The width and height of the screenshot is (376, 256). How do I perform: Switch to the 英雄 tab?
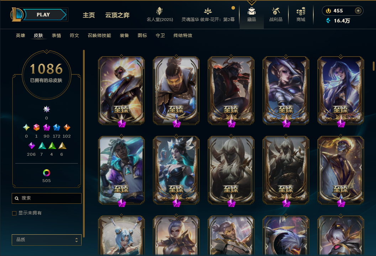tap(20, 36)
